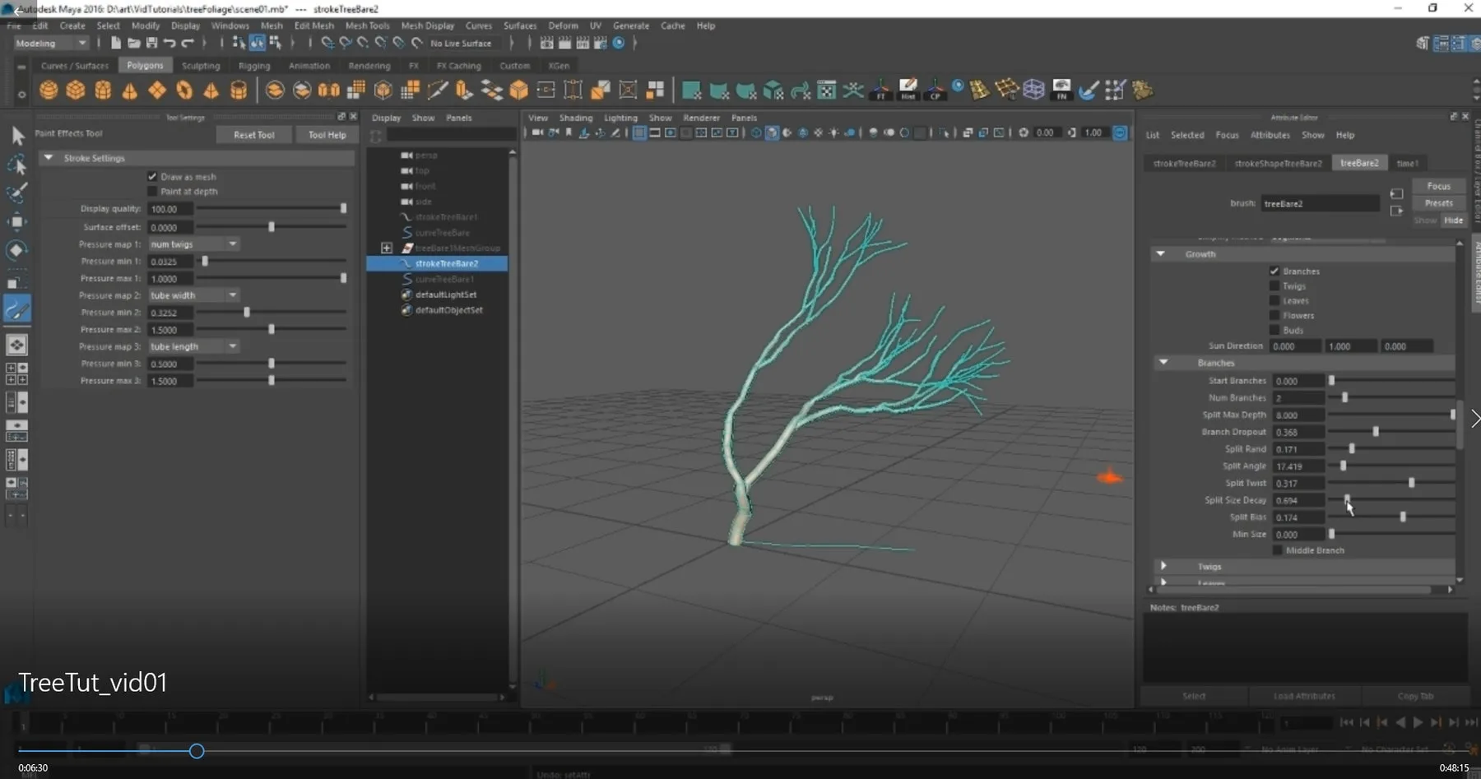
Task: Open the Modify menu
Action: coord(146,26)
